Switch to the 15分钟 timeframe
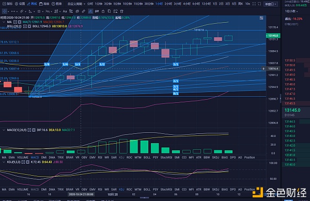The width and height of the screenshot is (310, 201). pos(138,4)
